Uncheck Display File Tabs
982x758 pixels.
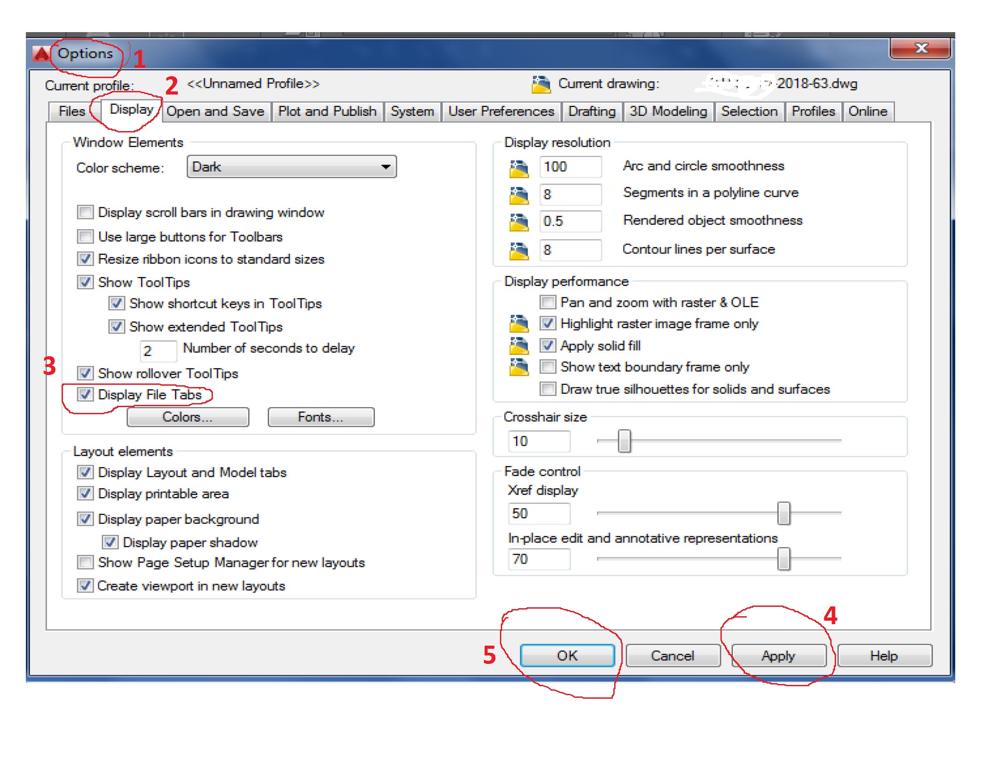pos(85,395)
